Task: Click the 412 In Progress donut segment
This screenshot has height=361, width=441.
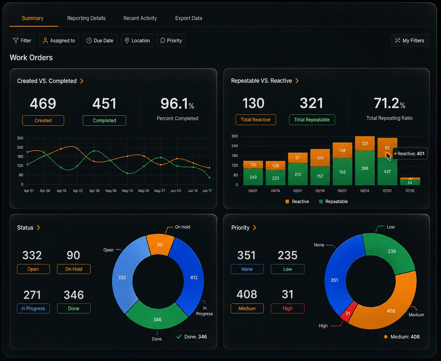Action: click(x=194, y=277)
